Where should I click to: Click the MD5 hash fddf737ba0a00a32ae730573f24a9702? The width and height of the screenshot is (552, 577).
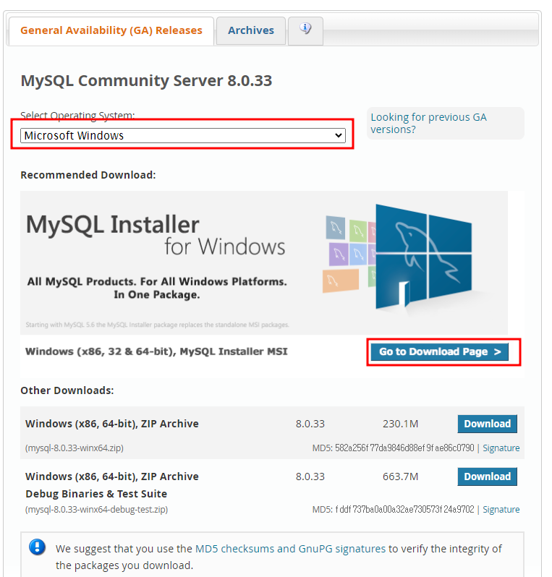click(404, 509)
